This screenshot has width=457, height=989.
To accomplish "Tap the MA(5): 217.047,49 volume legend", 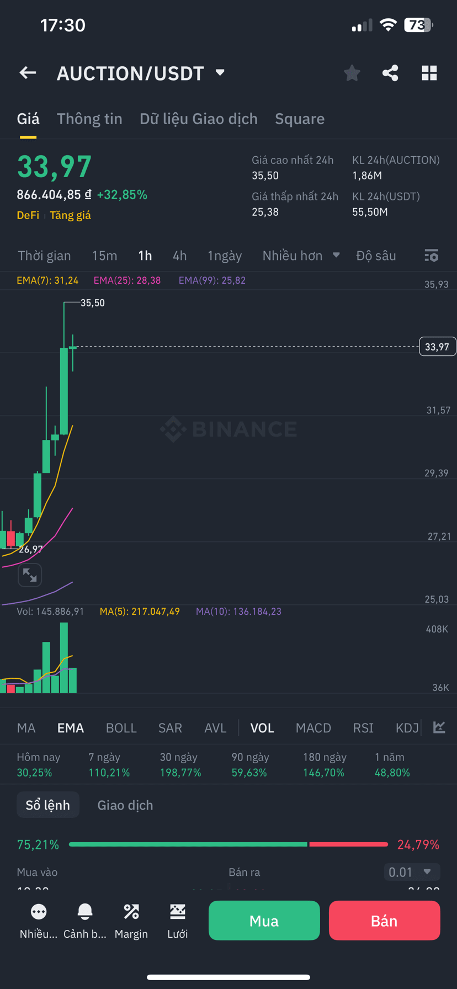I will pos(140,612).
